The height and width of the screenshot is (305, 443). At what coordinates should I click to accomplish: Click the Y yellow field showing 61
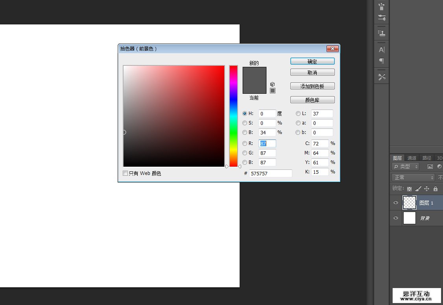pyautogui.click(x=320, y=162)
